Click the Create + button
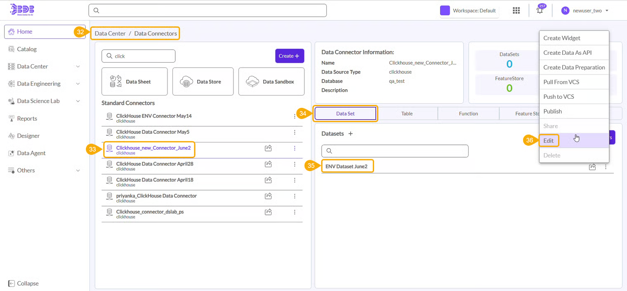Image resolution: width=627 pixels, height=291 pixels. pos(289,56)
